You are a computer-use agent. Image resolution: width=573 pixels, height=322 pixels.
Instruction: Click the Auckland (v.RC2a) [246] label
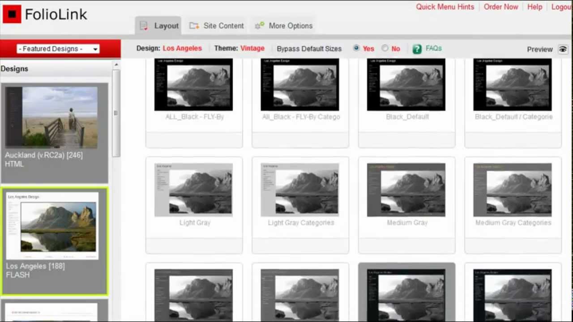(x=44, y=155)
